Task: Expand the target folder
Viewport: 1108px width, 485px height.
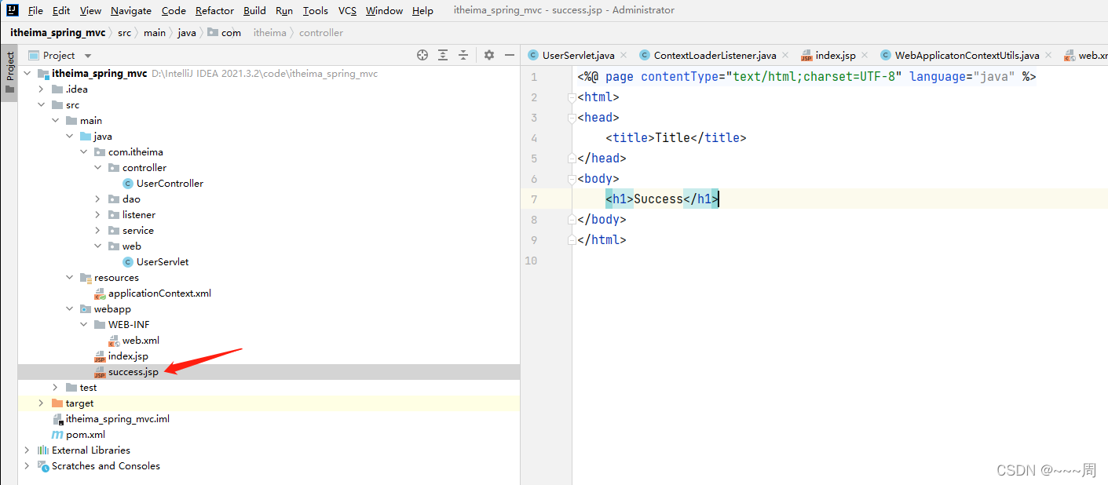Action: pyautogui.click(x=42, y=403)
